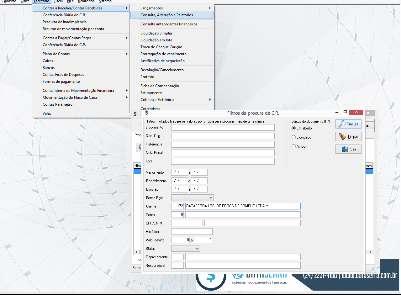Click the Recebimento end date field
The image size is (401, 295).
coord(199,181)
